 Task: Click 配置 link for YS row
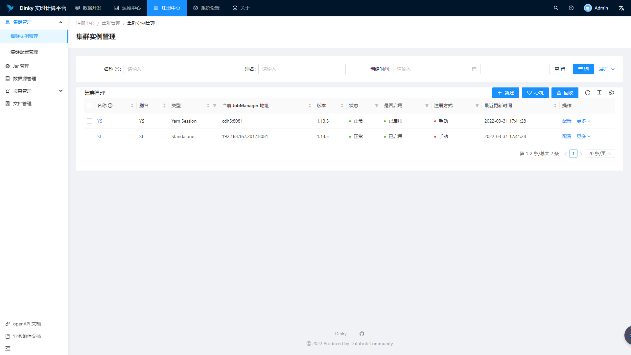point(567,121)
